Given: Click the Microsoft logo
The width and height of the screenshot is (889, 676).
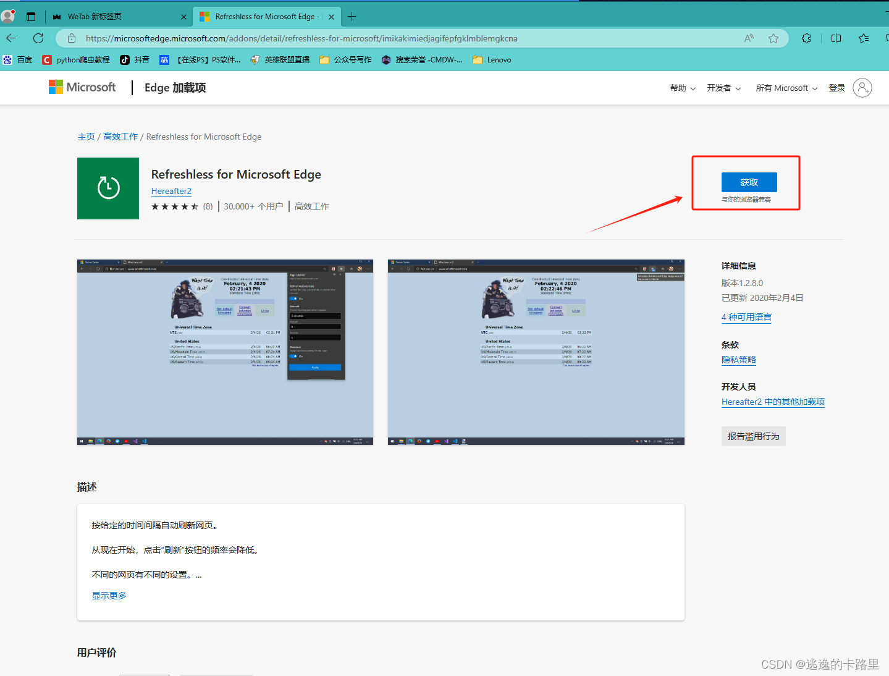Looking at the screenshot, I should click(82, 87).
